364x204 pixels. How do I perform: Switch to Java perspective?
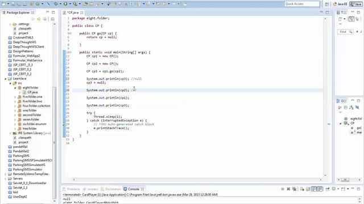point(355,4)
